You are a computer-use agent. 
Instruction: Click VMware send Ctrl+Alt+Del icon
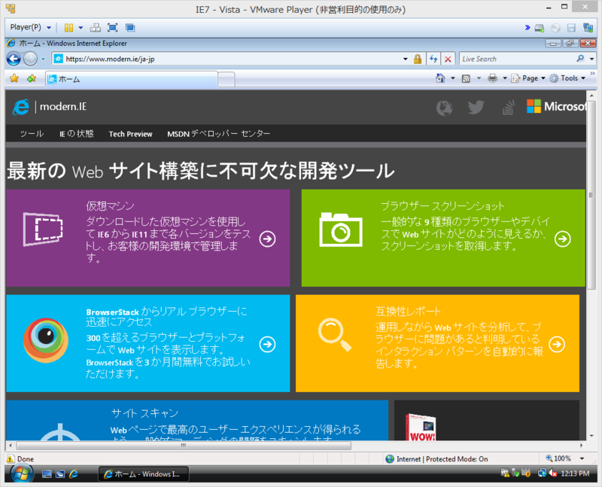point(96,28)
